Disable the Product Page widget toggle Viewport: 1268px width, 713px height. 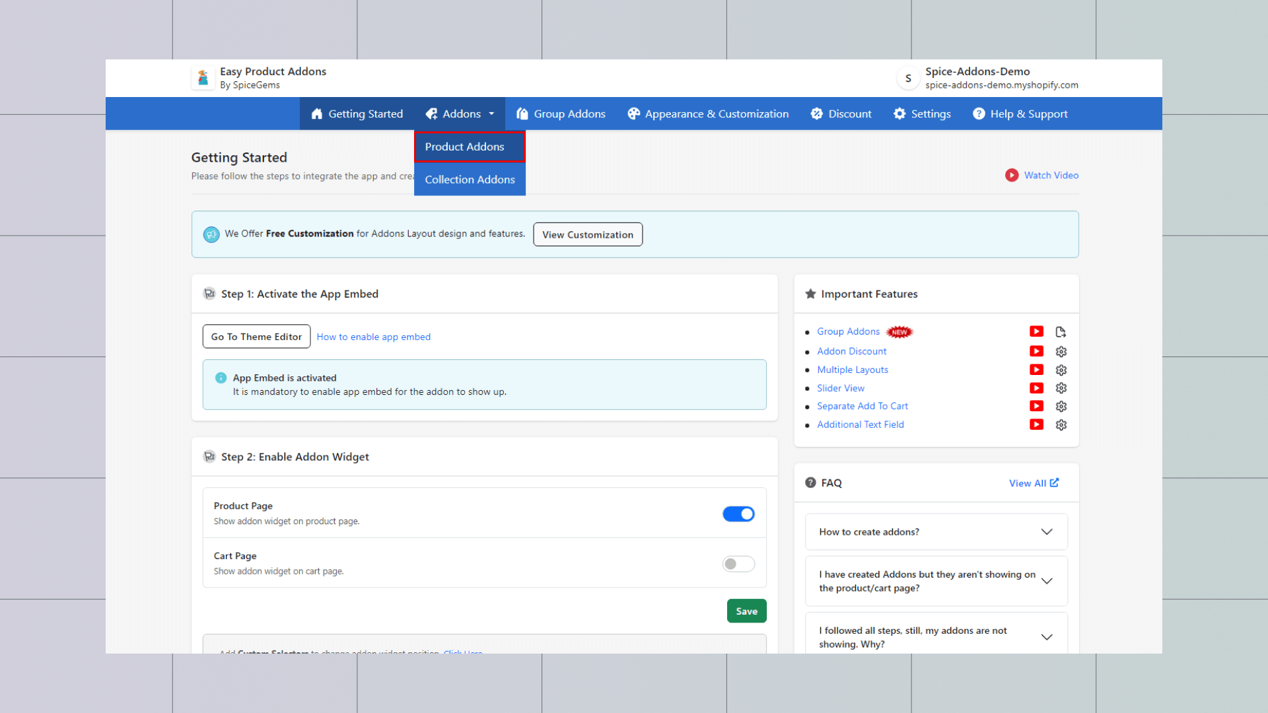(x=738, y=514)
